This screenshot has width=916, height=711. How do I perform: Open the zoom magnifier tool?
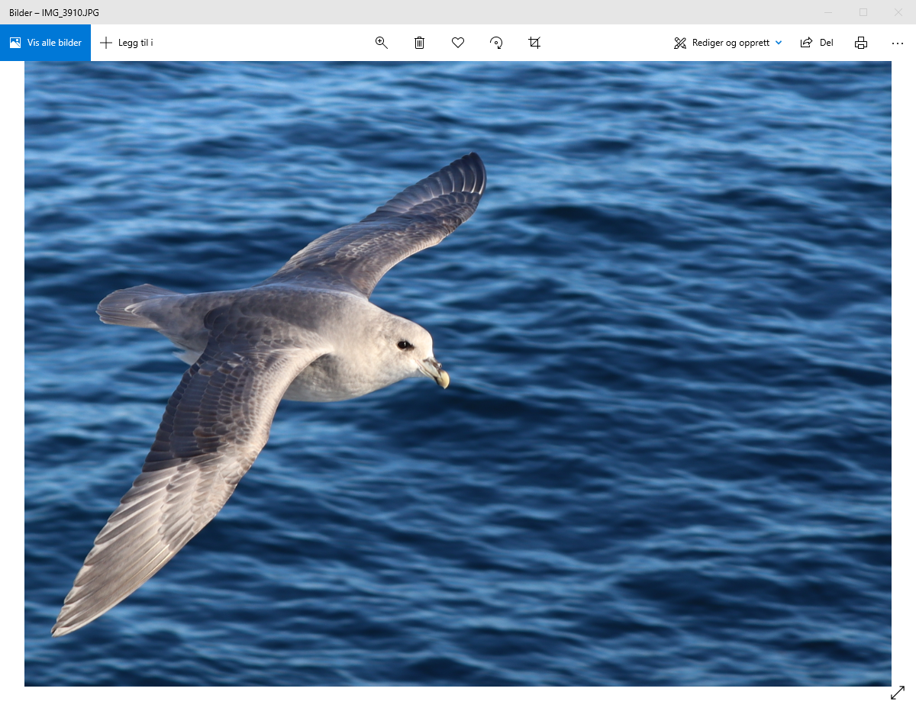382,43
